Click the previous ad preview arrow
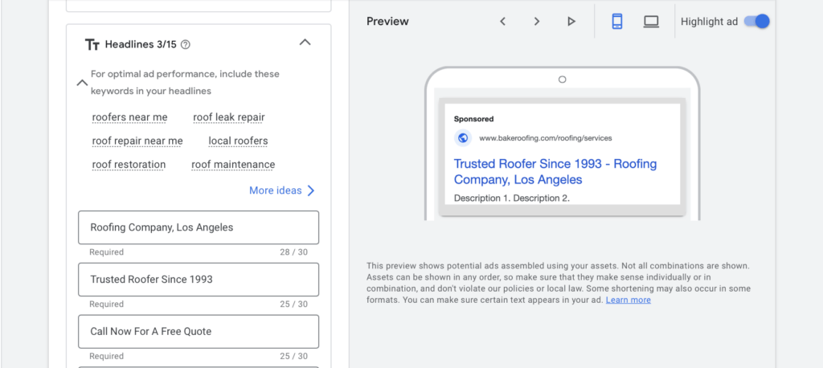823x368 pixels. 502,22
